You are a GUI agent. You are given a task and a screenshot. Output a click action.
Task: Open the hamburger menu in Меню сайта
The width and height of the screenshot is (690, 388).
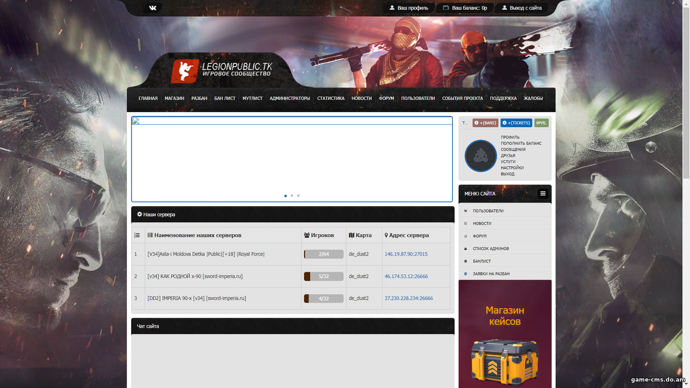[543, 194]
